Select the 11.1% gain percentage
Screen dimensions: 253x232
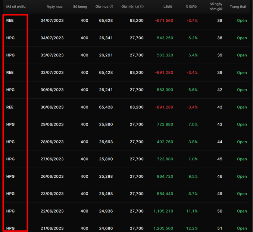click(x=192, y=211)
